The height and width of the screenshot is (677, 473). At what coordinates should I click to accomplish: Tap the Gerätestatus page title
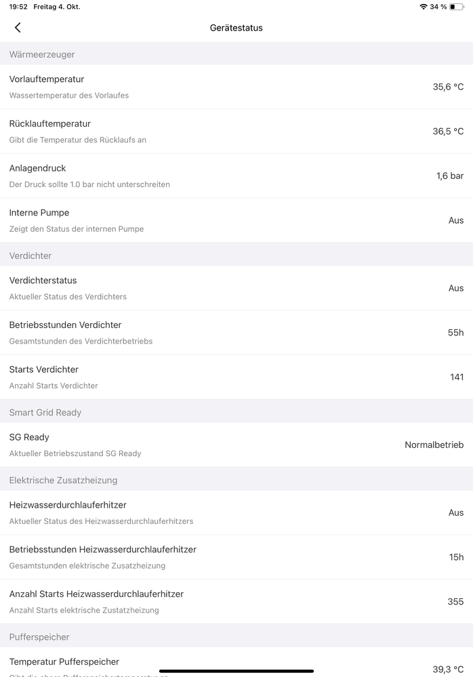coord(236,28)
